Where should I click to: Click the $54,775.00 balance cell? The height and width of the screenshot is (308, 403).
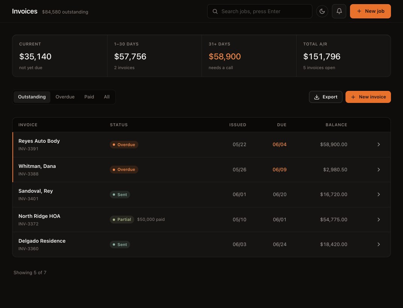click(x=333, y=220)
